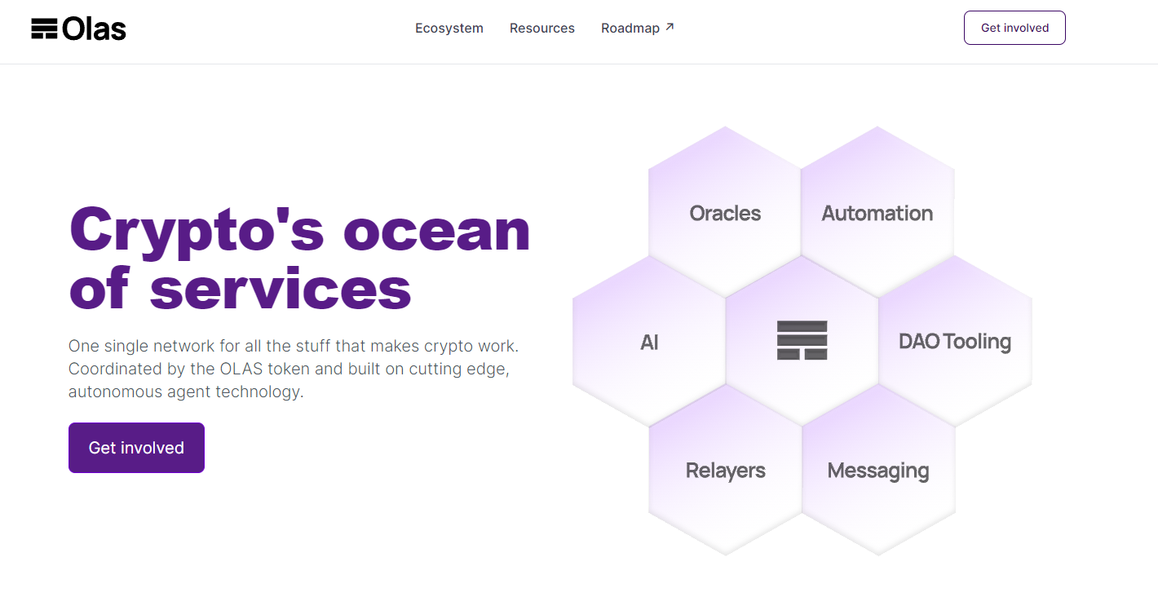Click the "Crypto's ocean of services" heading
Viewport: 1158px width, 615px height.
click(x=300, y=259)
